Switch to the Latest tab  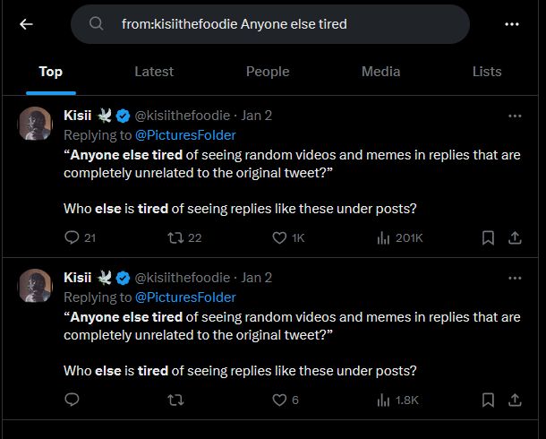pyautogui.click(x=154, y=72)
